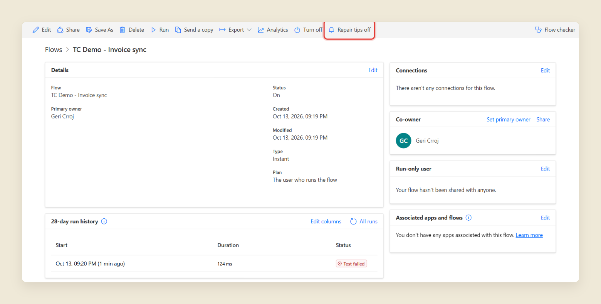
Task: Edit the Connections card
Action: [545, 70]
